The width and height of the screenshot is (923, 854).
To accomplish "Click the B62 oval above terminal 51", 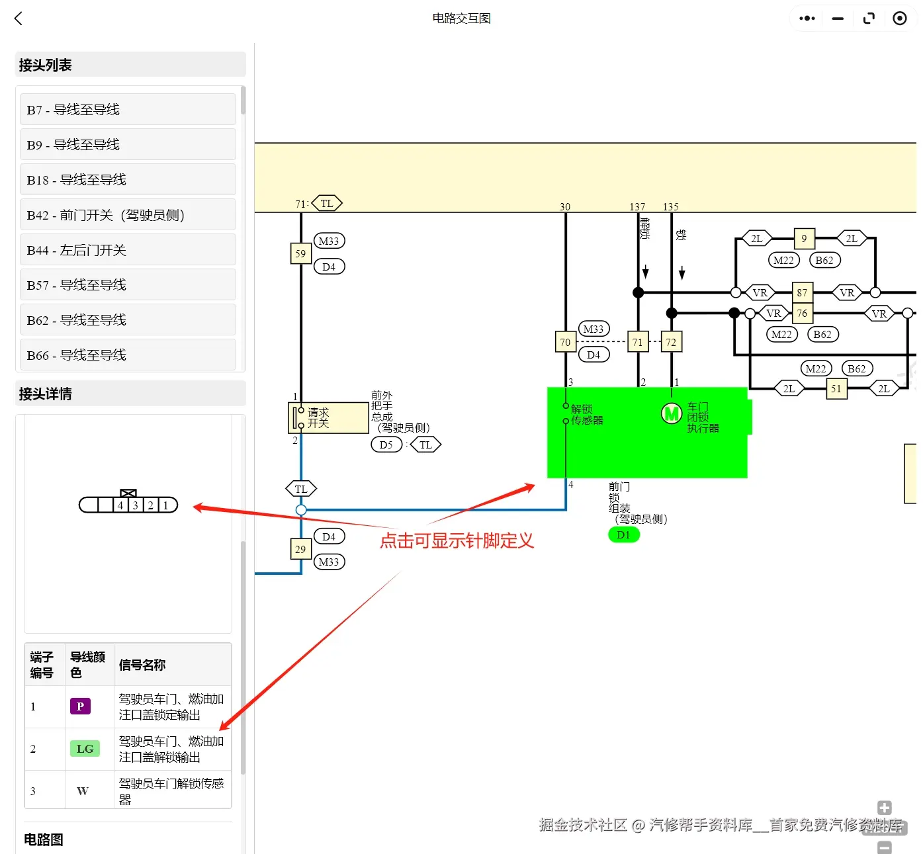I will coord(857,368).
